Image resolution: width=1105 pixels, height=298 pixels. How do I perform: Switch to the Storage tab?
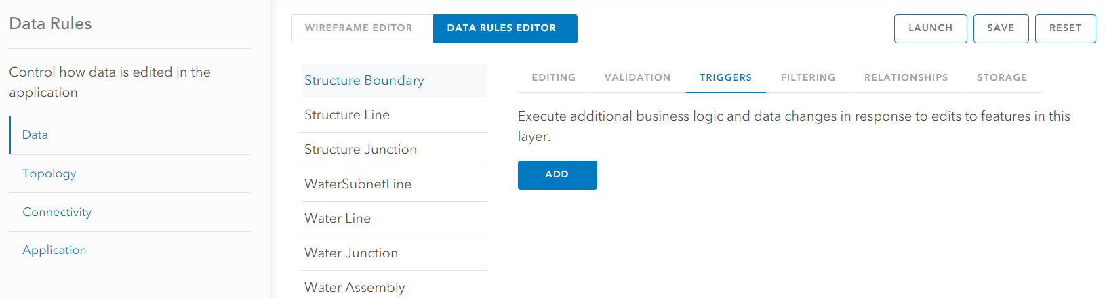[1002, 78]
